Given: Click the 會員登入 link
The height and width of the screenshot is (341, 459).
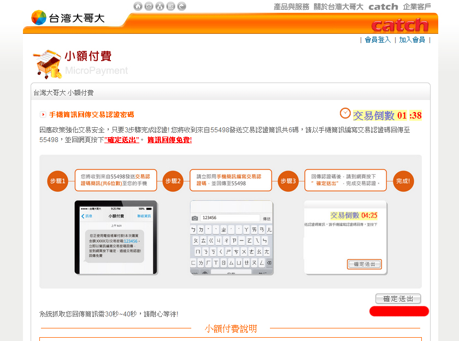Looking at the screenshot, I should [x=378, y=40].
